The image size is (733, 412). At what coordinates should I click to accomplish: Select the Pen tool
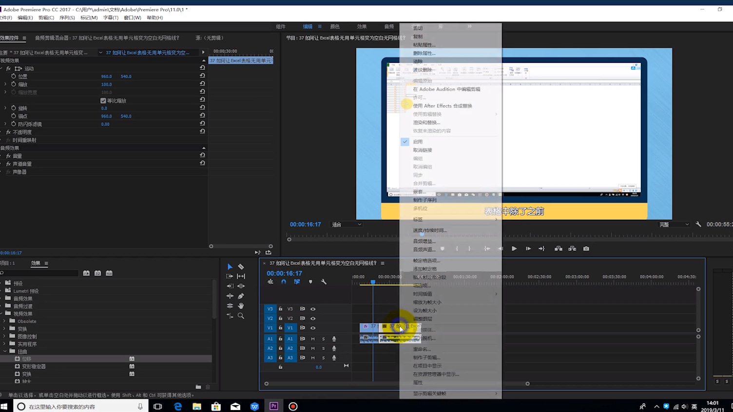point(241,296)
